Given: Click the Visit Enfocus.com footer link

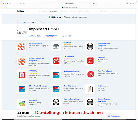Looking at the screenshot, I should [x=113, y=116].
